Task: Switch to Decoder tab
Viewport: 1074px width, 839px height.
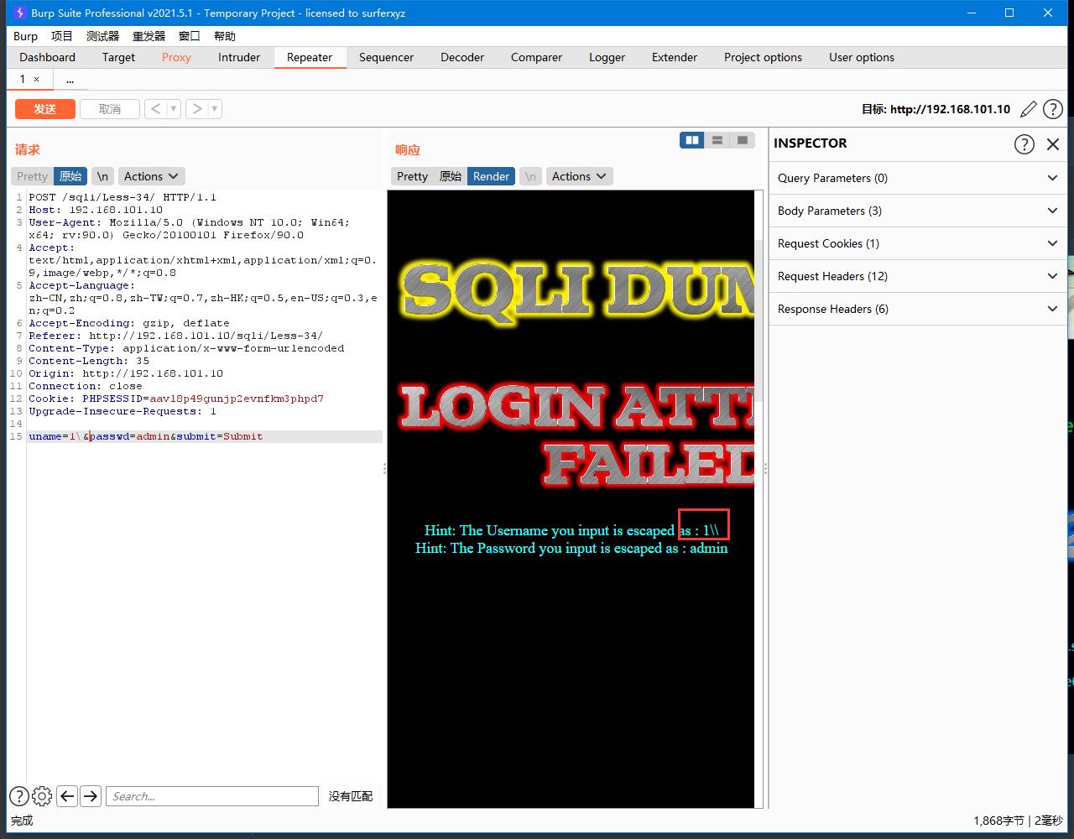Action: point(462,57)
